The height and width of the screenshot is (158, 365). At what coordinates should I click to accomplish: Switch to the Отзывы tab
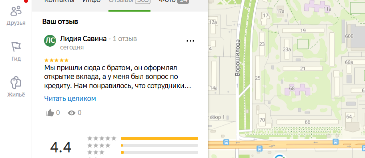pyautogui.click(x=129, y=2)
